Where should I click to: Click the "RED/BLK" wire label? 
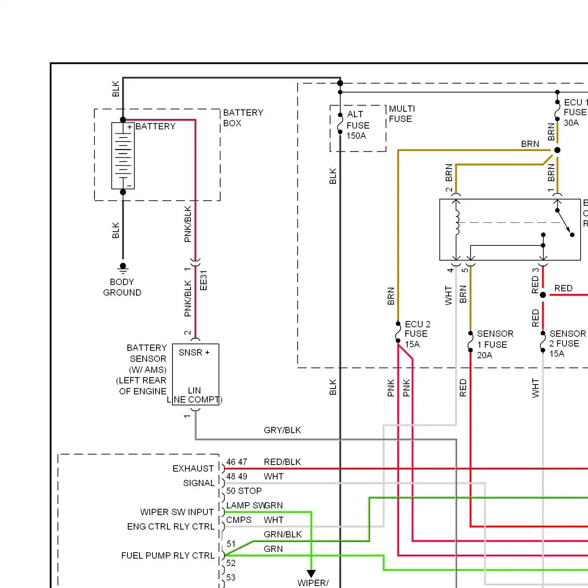282,462
